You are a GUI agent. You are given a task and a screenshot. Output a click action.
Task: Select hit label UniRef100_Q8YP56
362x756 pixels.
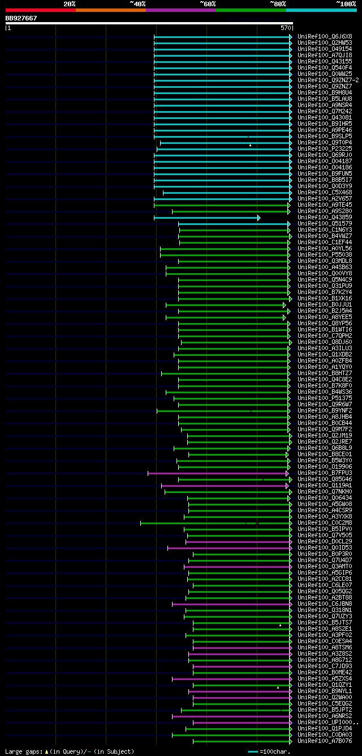coord(325,323)
